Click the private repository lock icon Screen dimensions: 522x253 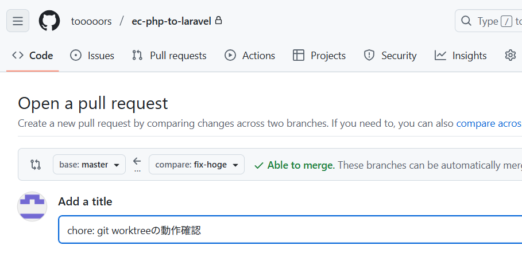[218, 21]
